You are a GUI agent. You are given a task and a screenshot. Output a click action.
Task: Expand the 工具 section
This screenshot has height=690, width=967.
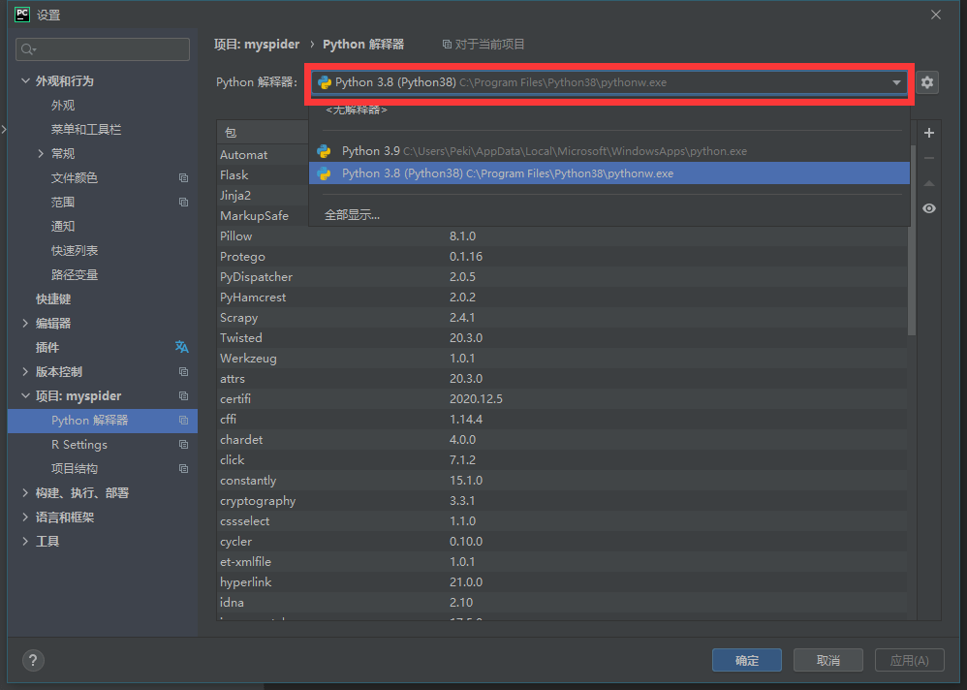point(25,541)
